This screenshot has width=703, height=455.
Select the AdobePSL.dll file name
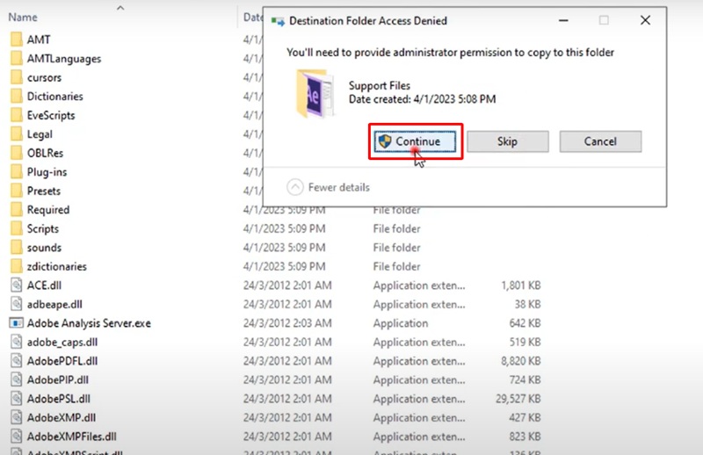click(x=59, y=399)
